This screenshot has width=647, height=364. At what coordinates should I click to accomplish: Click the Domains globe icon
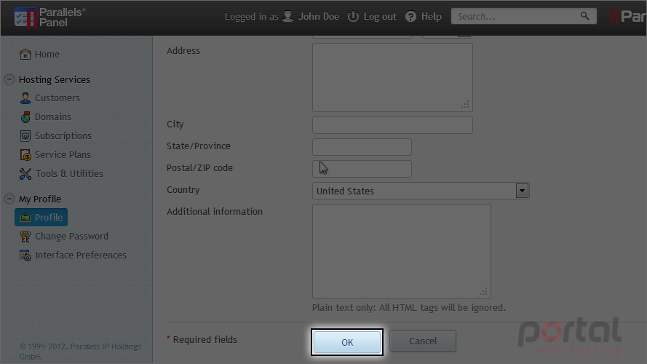pyautogui.click(x=25, y=116)
